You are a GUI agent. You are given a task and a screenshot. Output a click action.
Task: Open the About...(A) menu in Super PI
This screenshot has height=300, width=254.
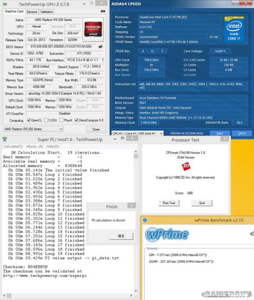pyautogui.click(x=35, y=146)
